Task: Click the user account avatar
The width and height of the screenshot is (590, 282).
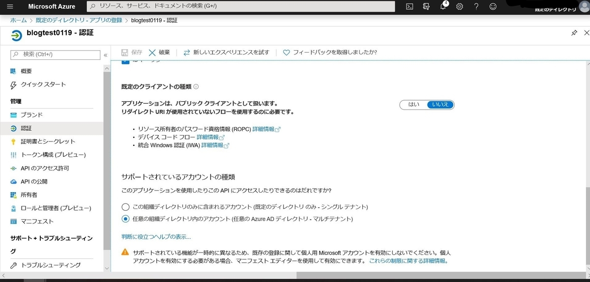Action: tap(583, 6)
